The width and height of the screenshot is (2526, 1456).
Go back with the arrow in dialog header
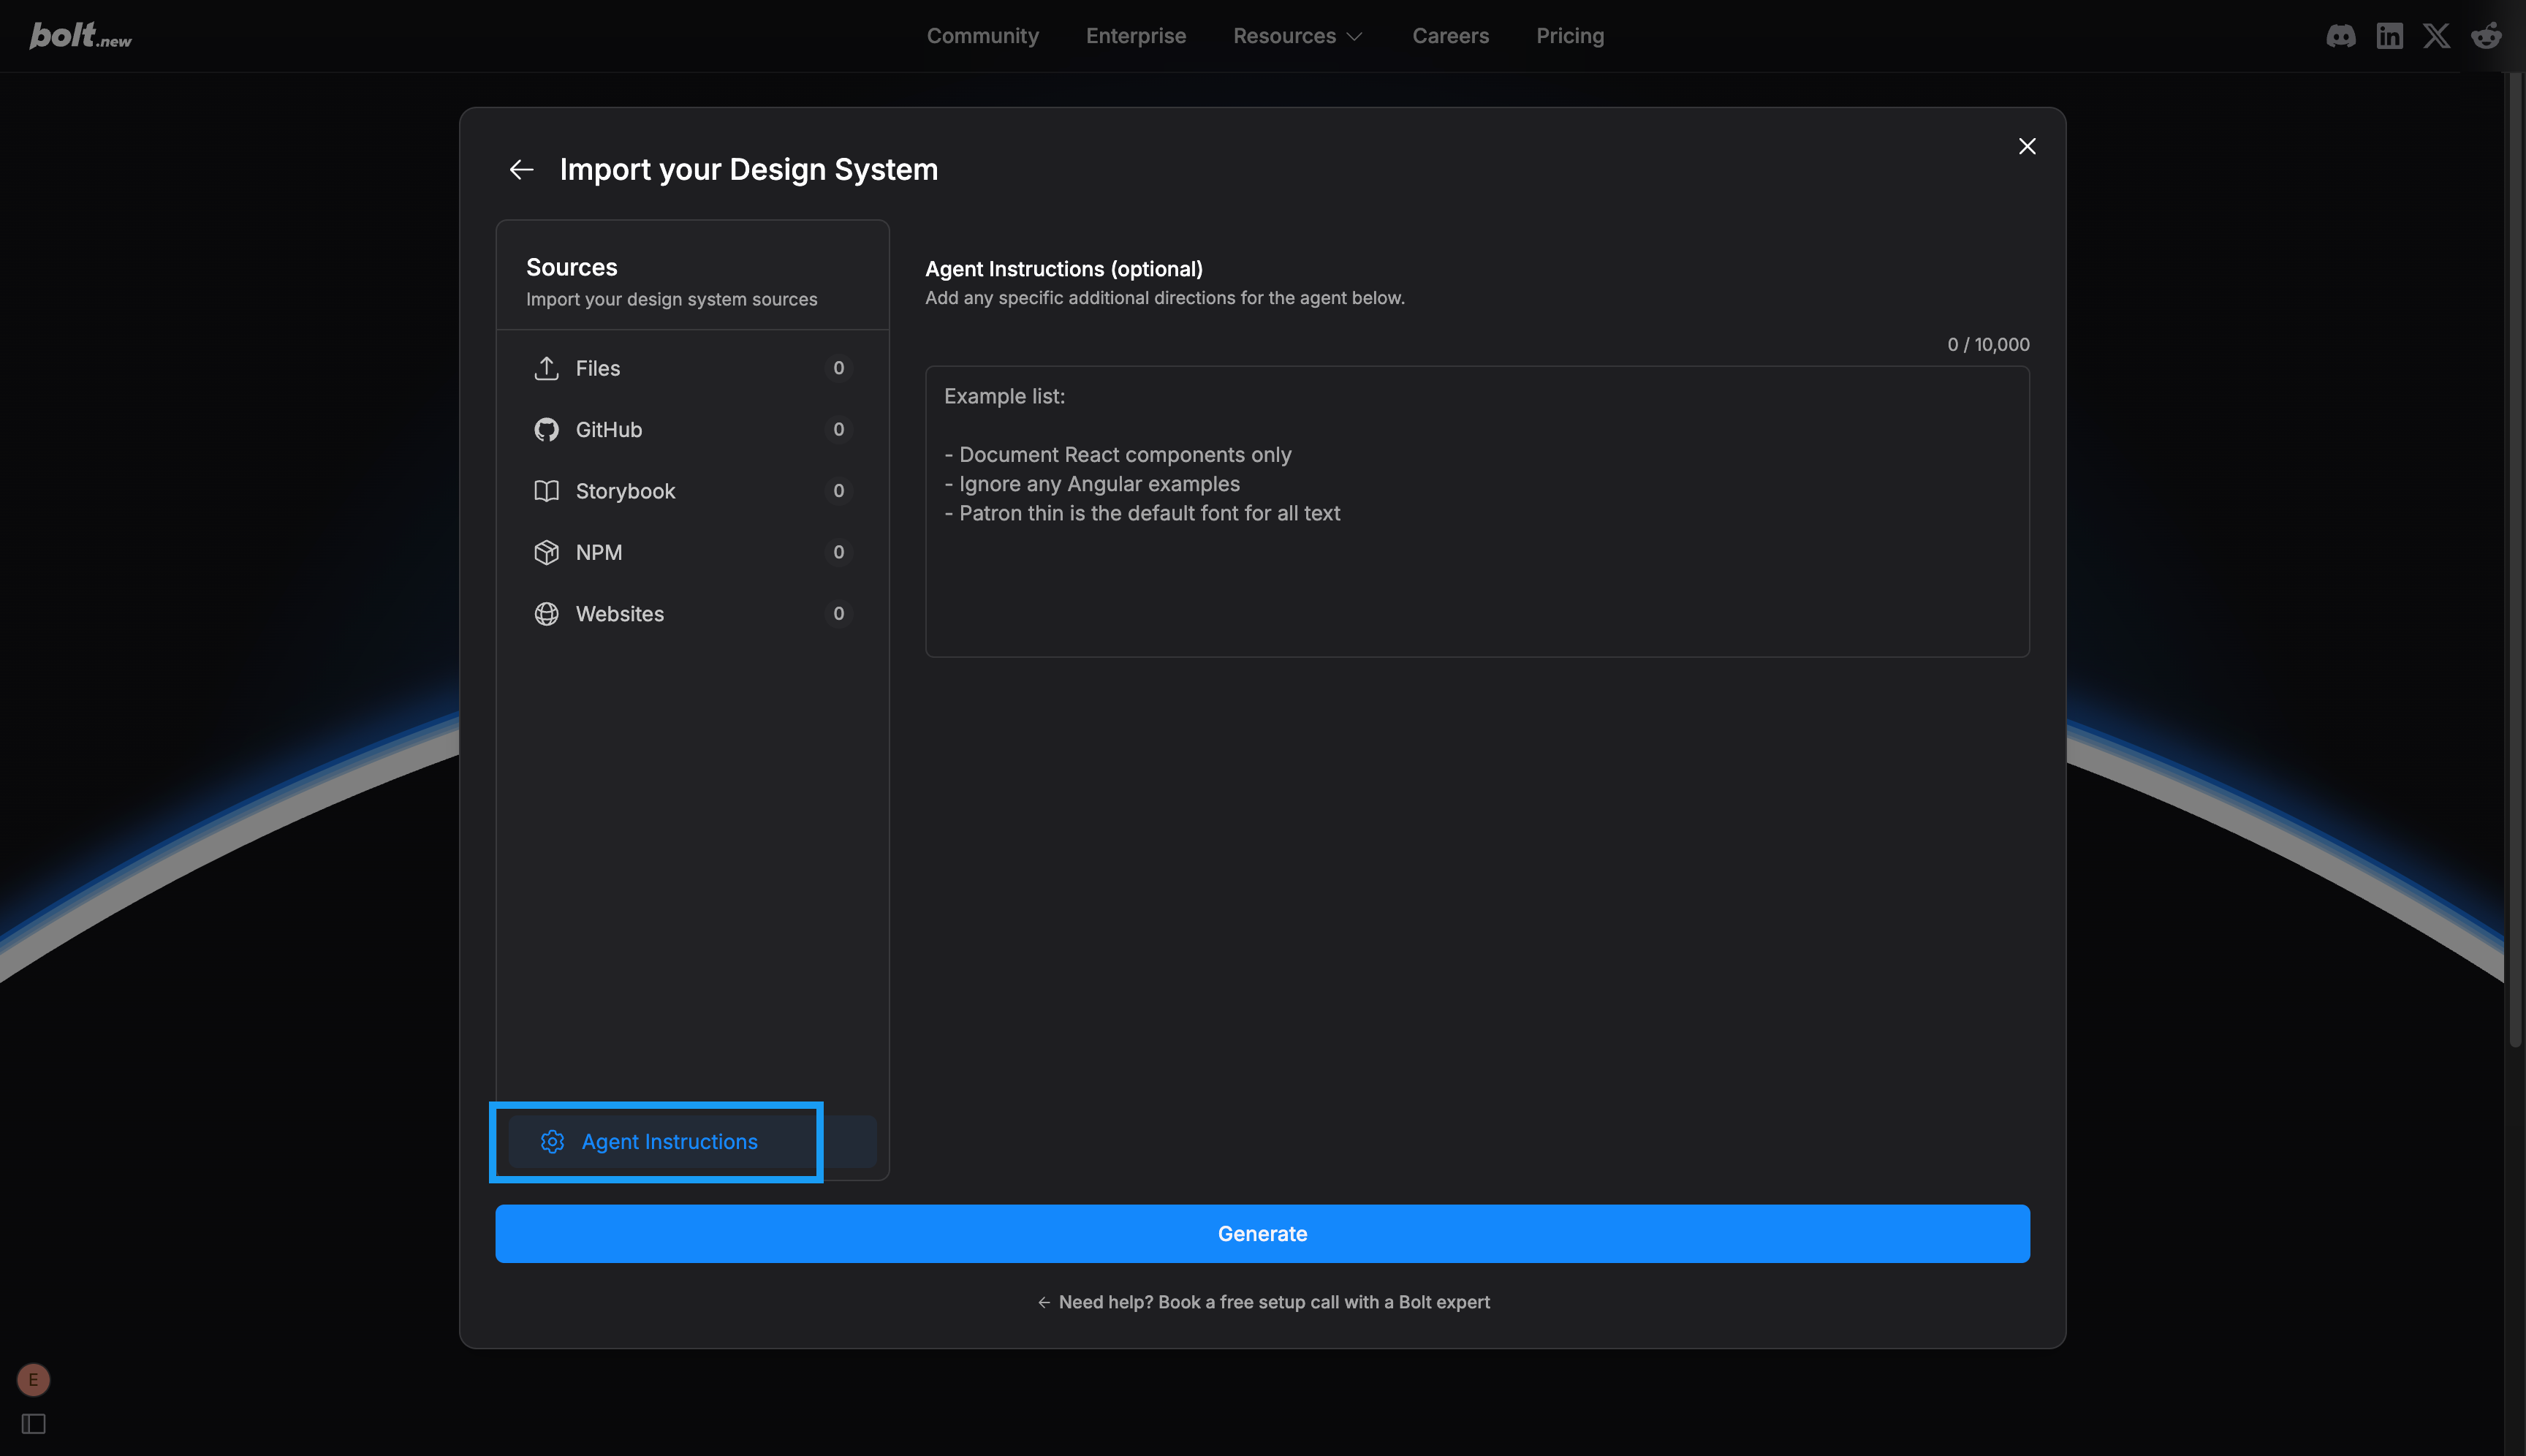[x=521, y=169]
